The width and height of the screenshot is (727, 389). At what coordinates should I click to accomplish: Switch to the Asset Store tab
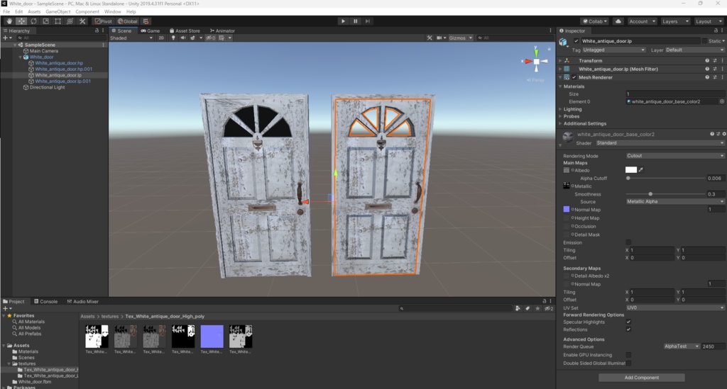[x=185, y=30]
